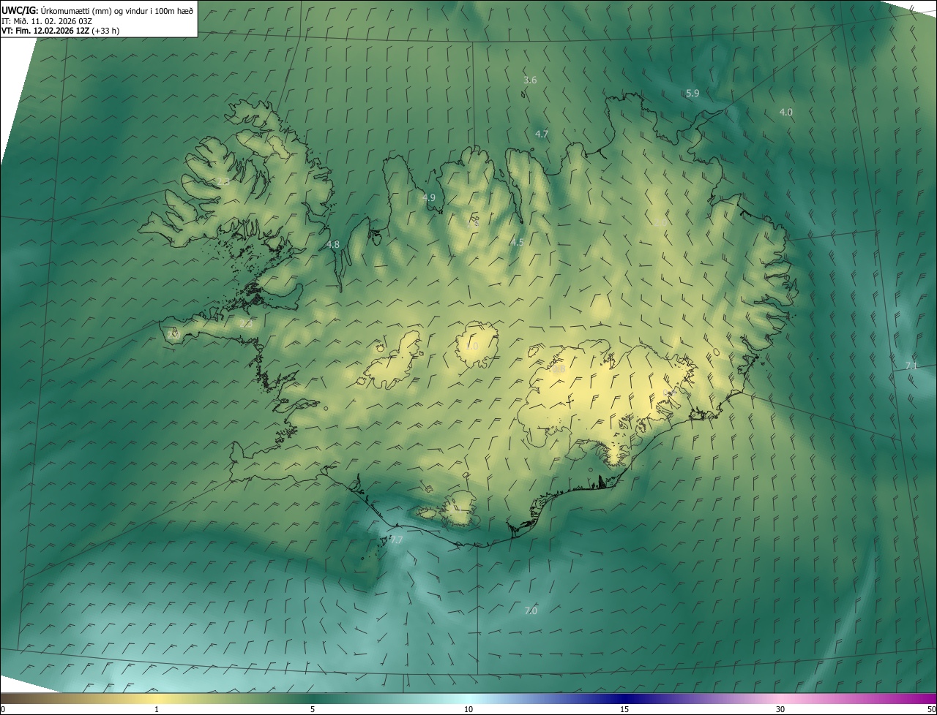Click the 15 tick label on the color scale

click(x=624, y=709)
